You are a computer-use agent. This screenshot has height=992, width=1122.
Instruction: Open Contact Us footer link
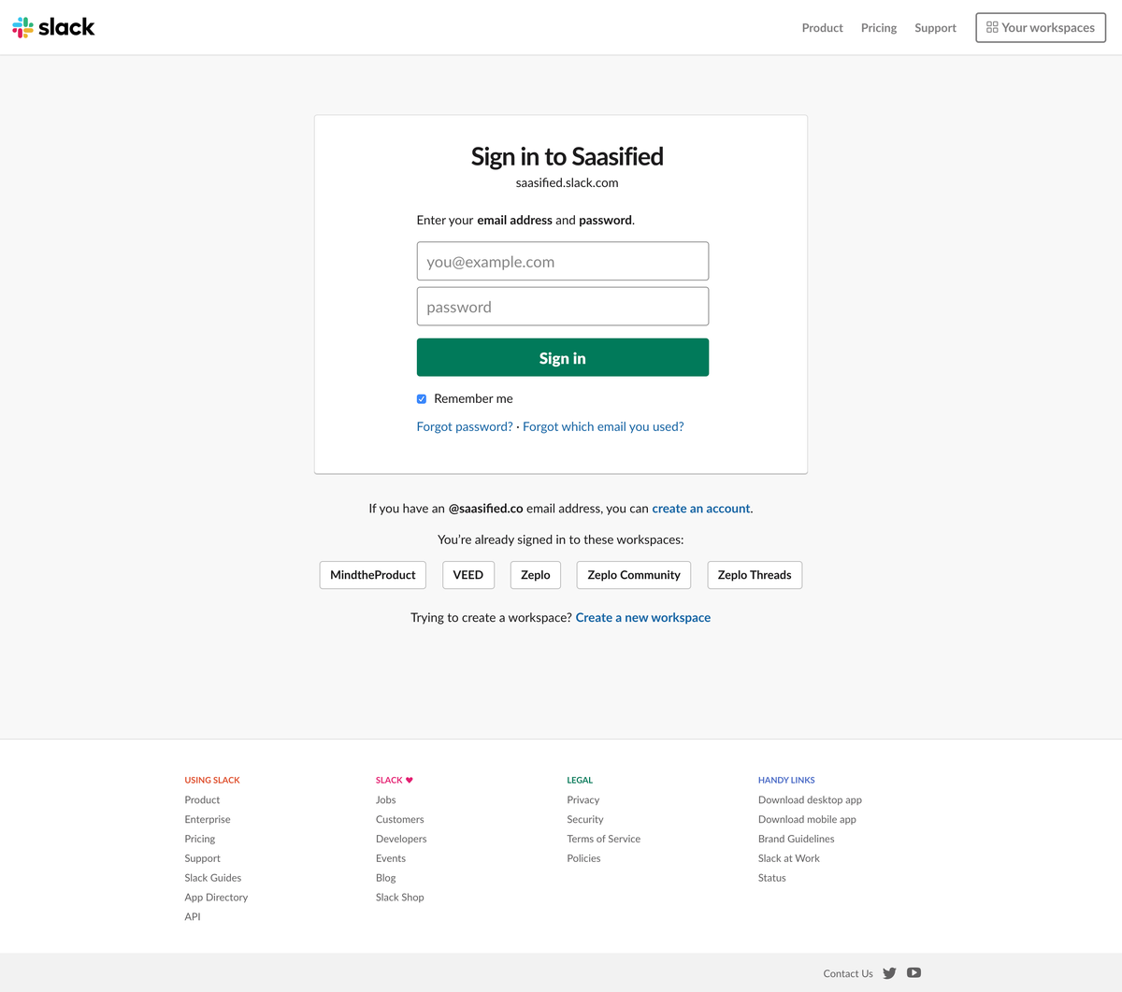pyautogui.click(x=848, y=973)
